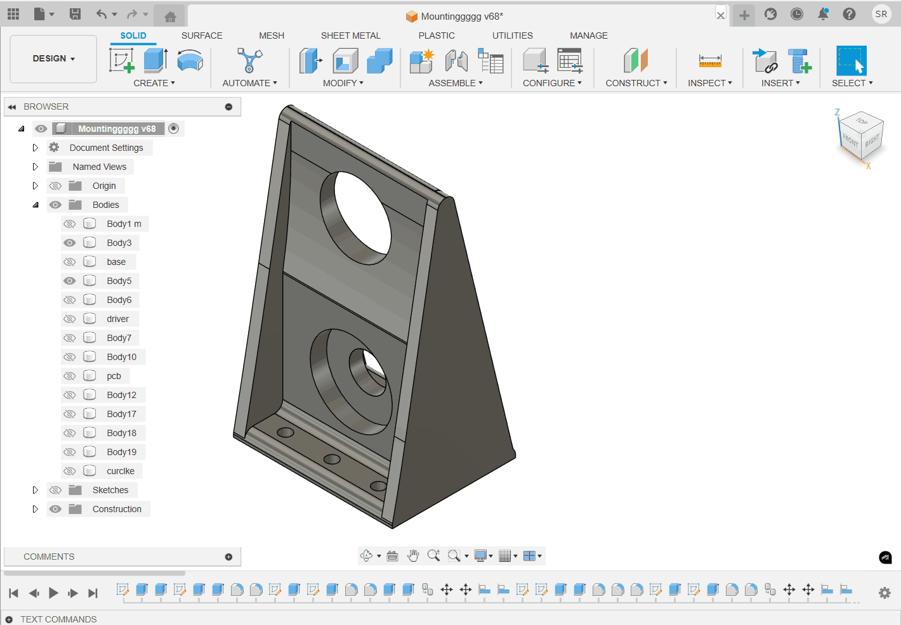Open the Change Parameters table icon
The image size is (901, 625).
click(x=570, y=61)
